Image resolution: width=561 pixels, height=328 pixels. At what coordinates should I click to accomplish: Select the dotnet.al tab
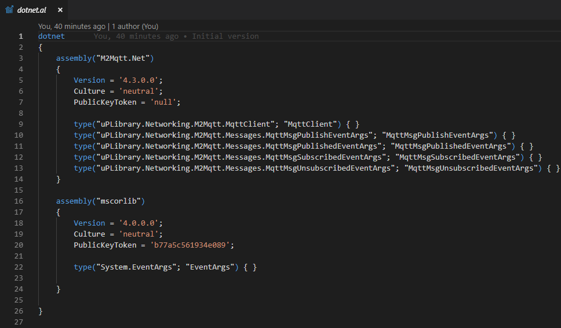pos(34,10)
